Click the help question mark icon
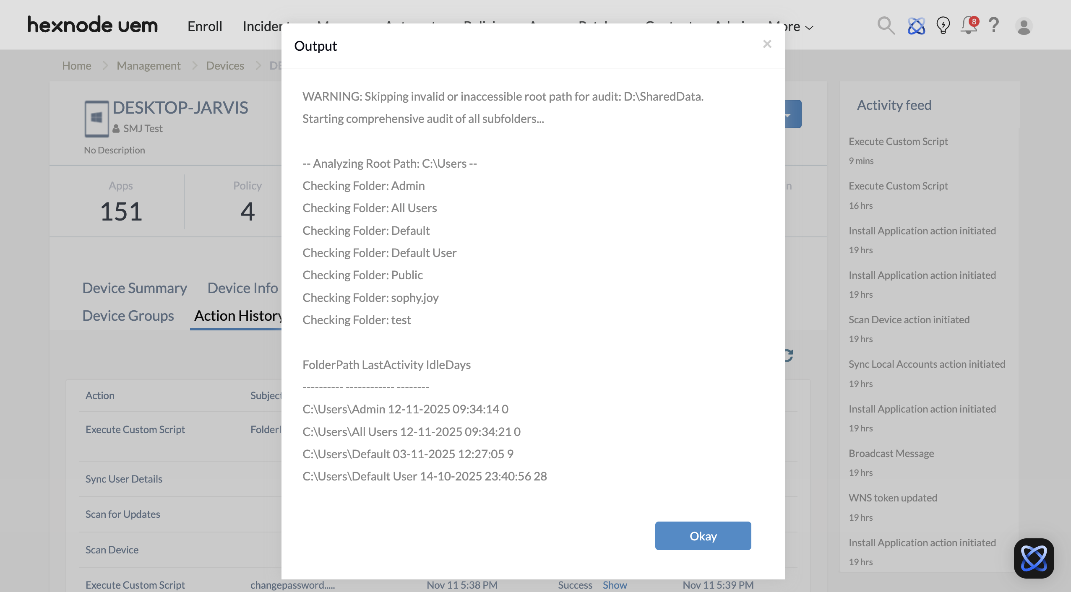1071x592 pixels. point(994,26)
